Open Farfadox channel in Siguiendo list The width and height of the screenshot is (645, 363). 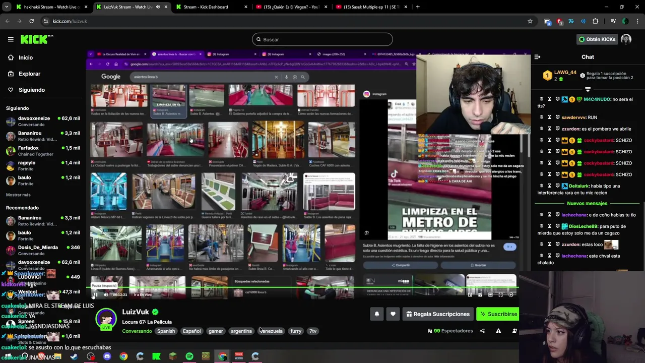point(43,151)
